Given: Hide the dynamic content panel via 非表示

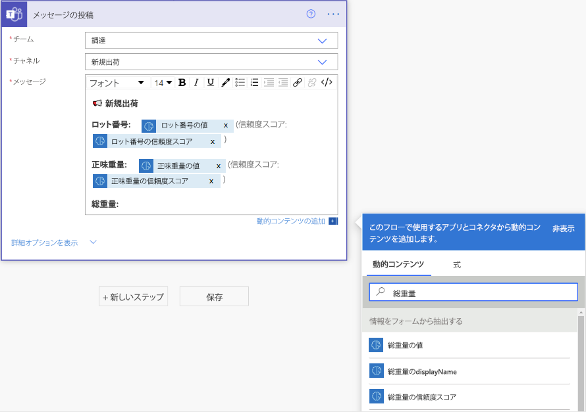Looking at the screenshot, I should 563,229.
